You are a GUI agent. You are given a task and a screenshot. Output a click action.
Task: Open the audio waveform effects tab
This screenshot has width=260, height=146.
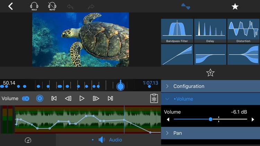coord(186,6)
